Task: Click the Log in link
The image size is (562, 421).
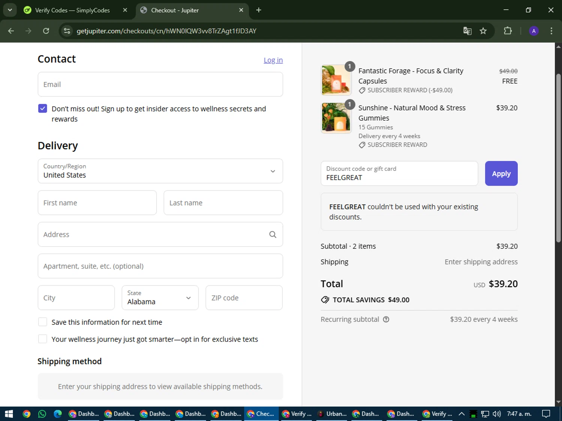Action: coord(273,60)
